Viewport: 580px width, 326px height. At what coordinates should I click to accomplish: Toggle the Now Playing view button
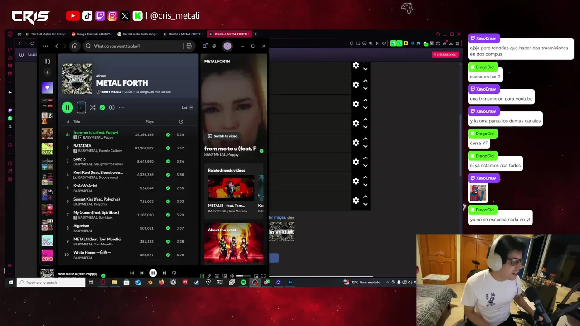click(x=202, y=276)
